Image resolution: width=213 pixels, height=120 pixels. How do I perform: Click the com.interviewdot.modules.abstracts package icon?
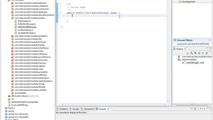click(12, 3)
